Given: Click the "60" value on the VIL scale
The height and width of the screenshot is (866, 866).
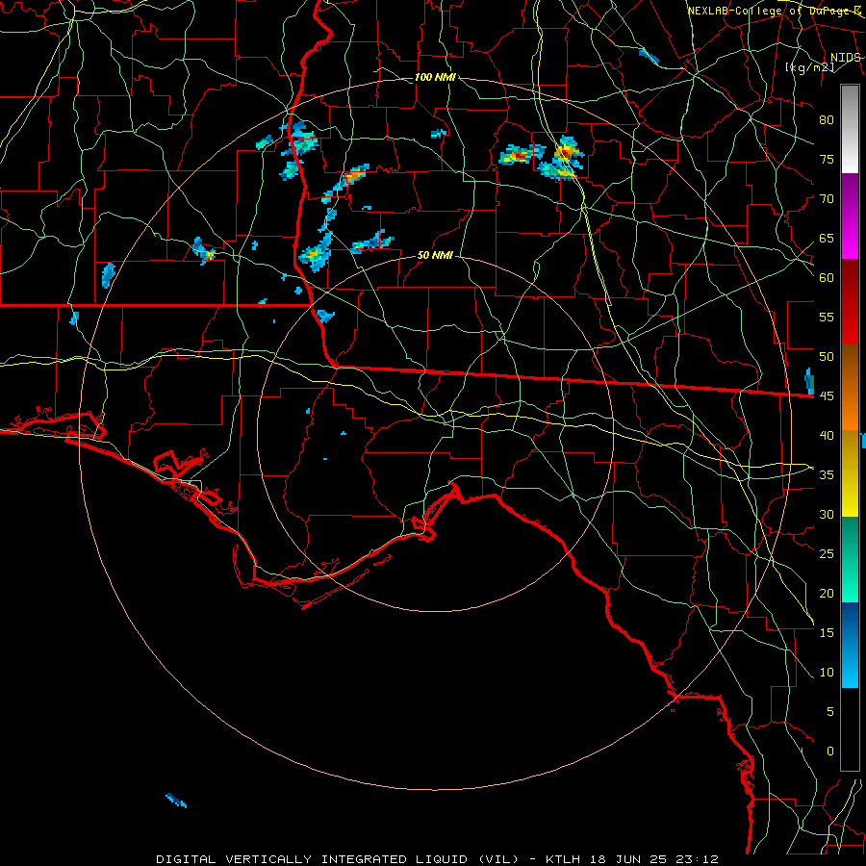Looking at the screenshot, I should pyautogui.click(x=827, y=278).
